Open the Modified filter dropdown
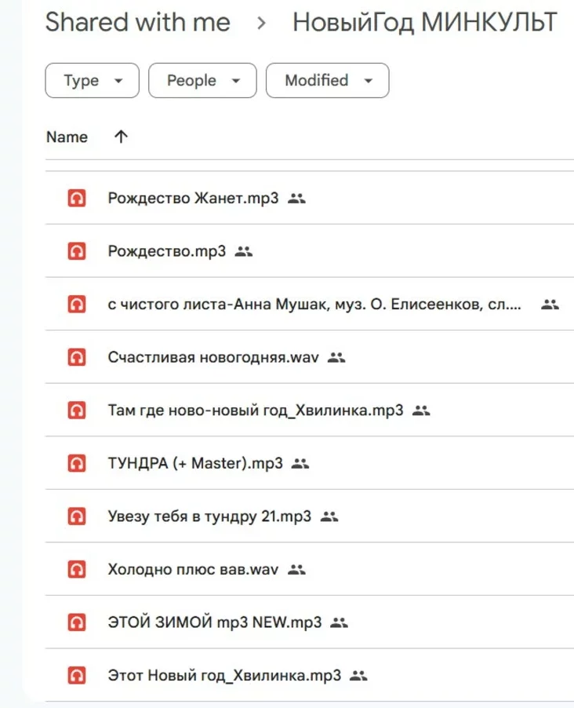574x708 pixels. (327, 81)
